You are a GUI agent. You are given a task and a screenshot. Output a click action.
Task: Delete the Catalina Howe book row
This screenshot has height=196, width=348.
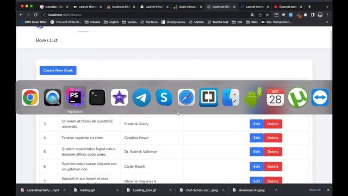click(273, 138)
